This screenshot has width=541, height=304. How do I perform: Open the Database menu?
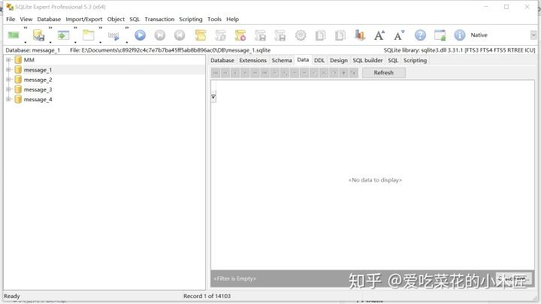tap(49, 20)
